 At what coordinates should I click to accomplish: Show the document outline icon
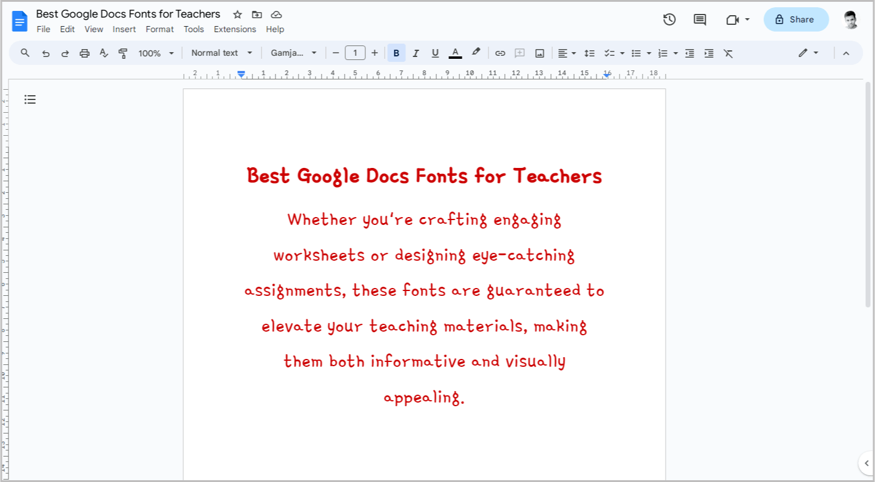[x=30, y=99]
